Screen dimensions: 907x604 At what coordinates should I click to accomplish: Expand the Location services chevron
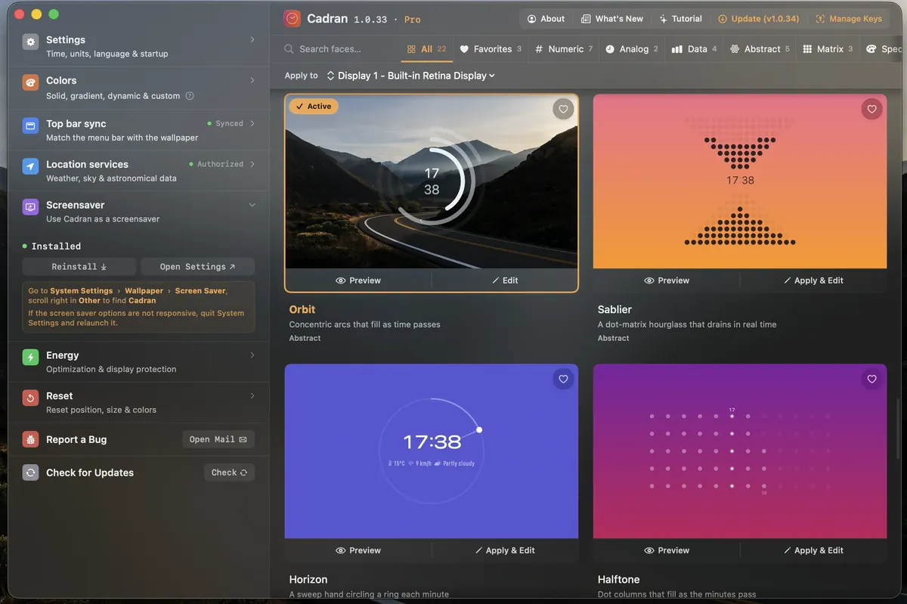click(252, 164)
